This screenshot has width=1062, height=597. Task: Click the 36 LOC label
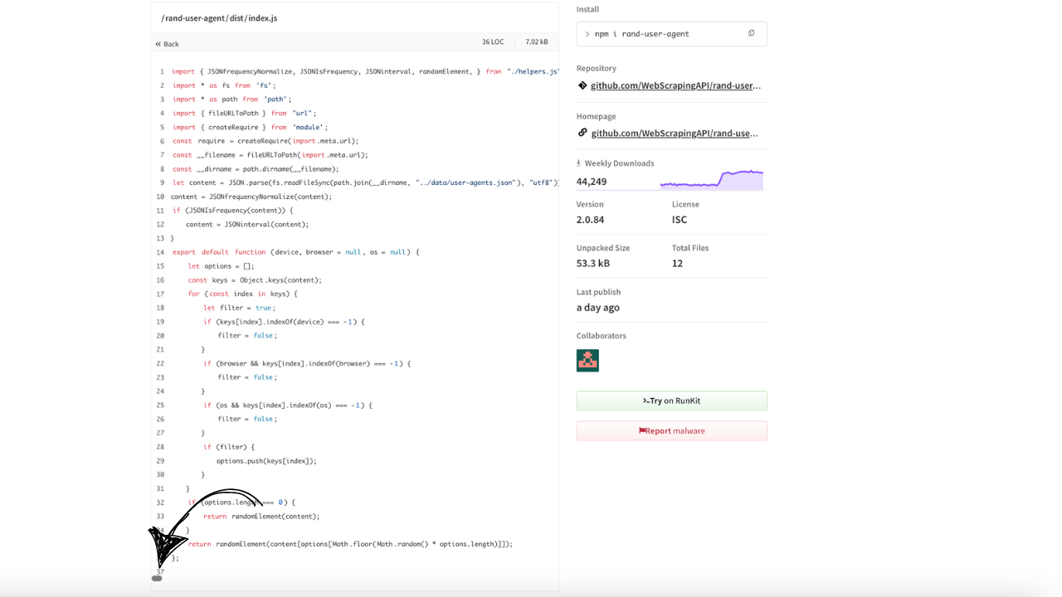(x=493, y=42)
